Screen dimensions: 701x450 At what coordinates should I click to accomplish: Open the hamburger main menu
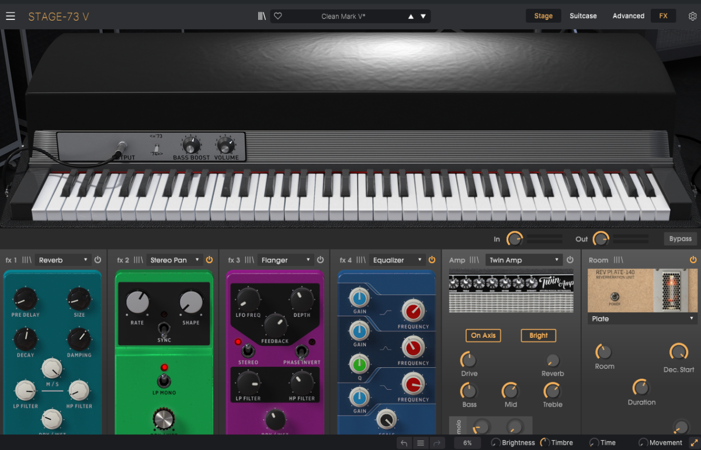11,16
